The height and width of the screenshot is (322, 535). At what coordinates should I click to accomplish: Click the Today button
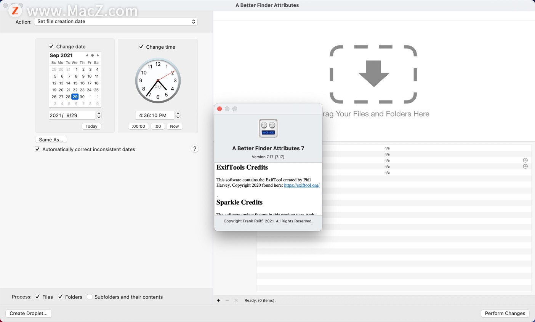(91, 126)
